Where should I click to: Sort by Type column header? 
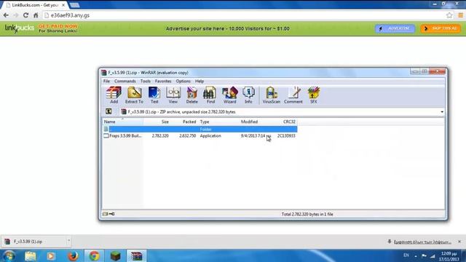coord(218,122)
